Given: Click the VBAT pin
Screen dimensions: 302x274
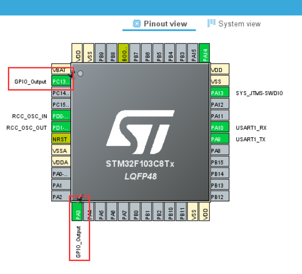Looking at the screenshot, I should point(61,69).
